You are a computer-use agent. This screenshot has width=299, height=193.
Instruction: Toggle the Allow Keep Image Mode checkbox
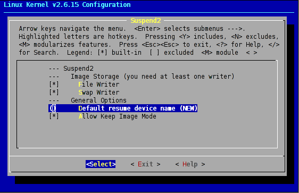point(54,116)
